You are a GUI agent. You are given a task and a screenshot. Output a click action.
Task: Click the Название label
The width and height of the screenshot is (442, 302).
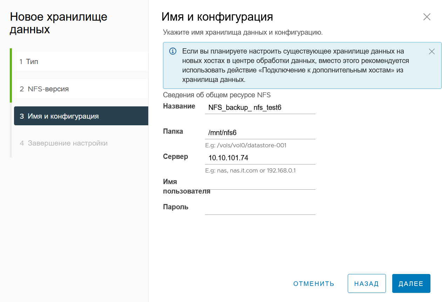point(179,106)
